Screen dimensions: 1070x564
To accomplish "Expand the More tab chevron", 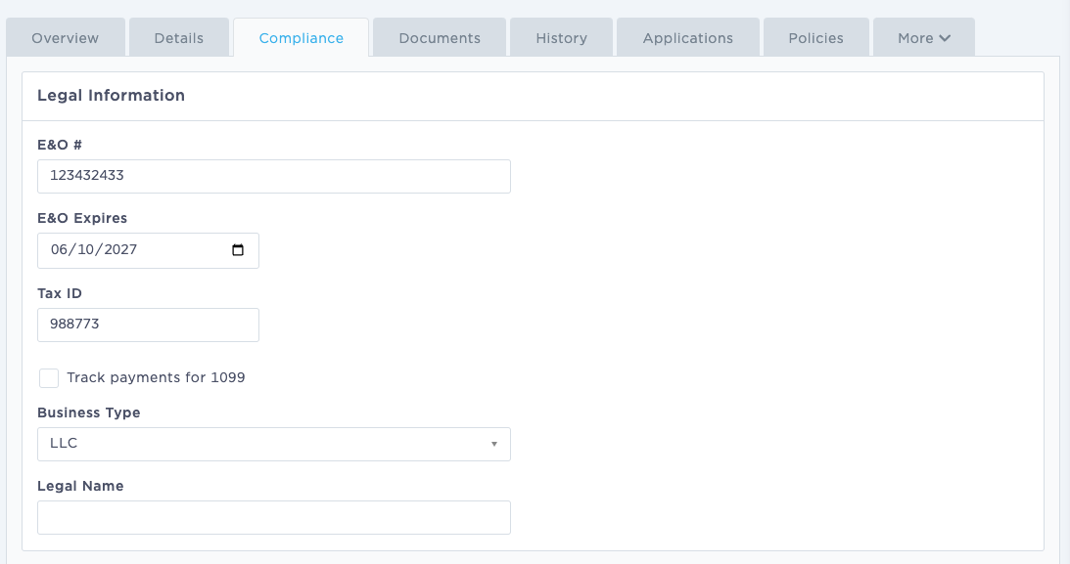I will (x=946, y=37).
